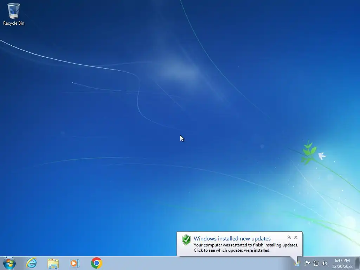Click the green shield icon in the notification

point(186,240)
